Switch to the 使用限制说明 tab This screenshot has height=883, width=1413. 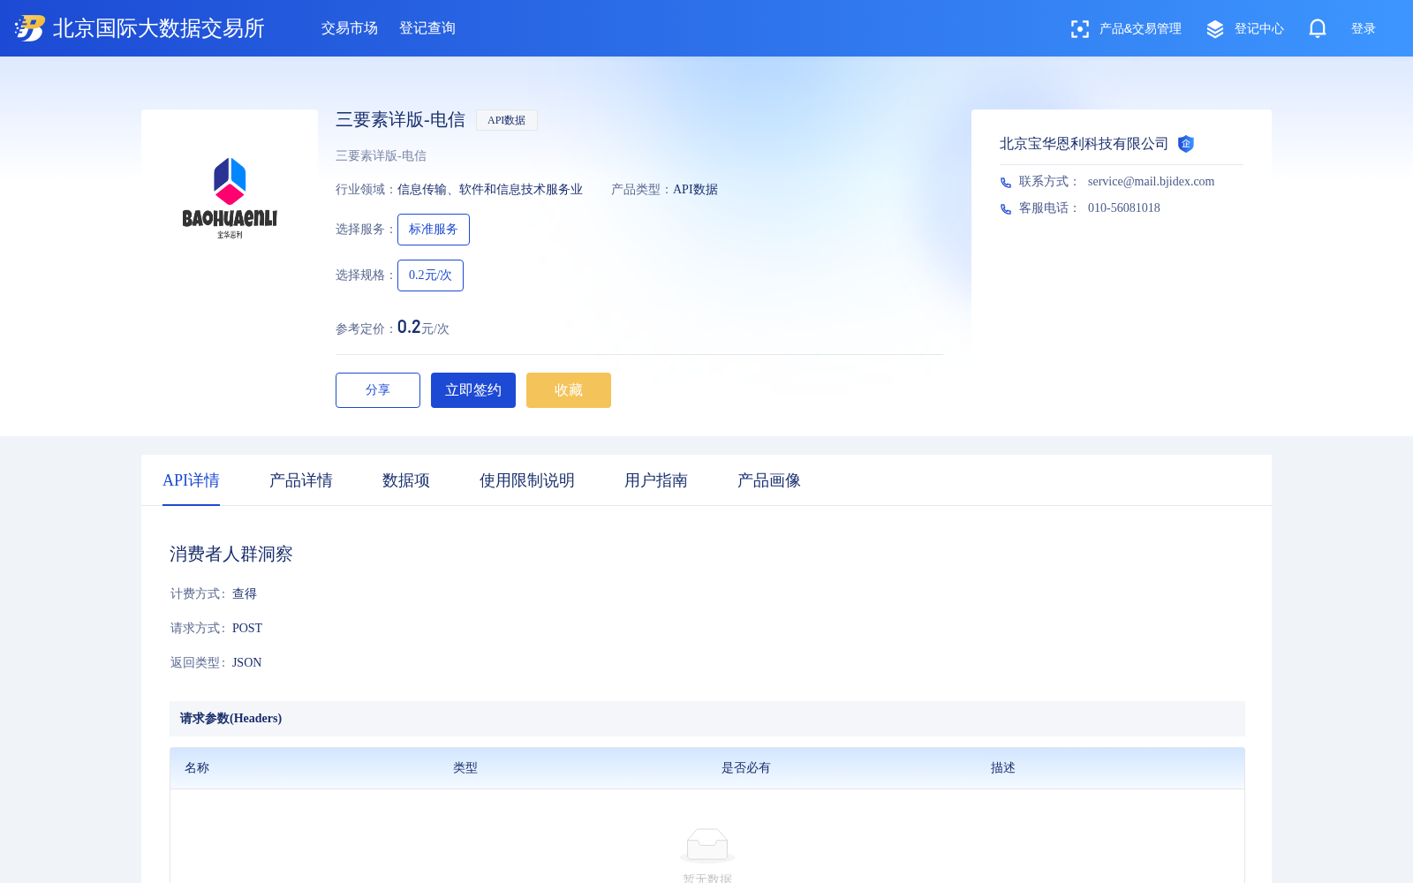(527, 480)
